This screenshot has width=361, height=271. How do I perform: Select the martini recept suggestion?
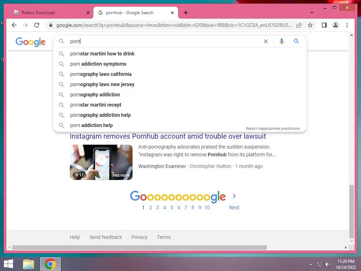click(179, 105)
